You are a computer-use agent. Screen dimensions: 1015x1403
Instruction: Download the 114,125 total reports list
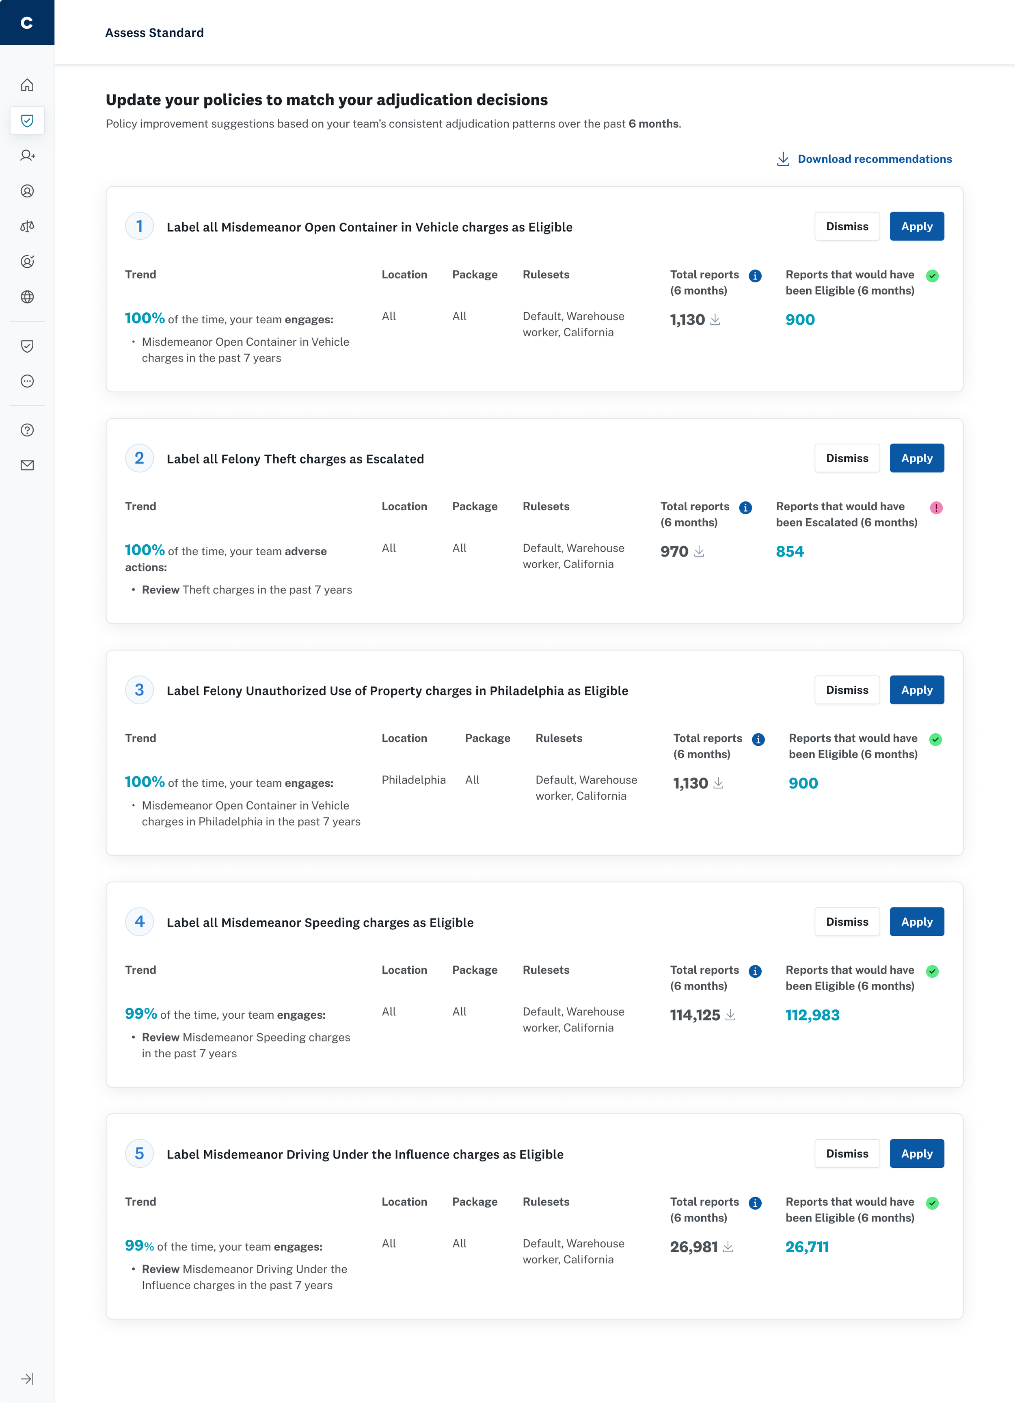[x=731, y=1015]
